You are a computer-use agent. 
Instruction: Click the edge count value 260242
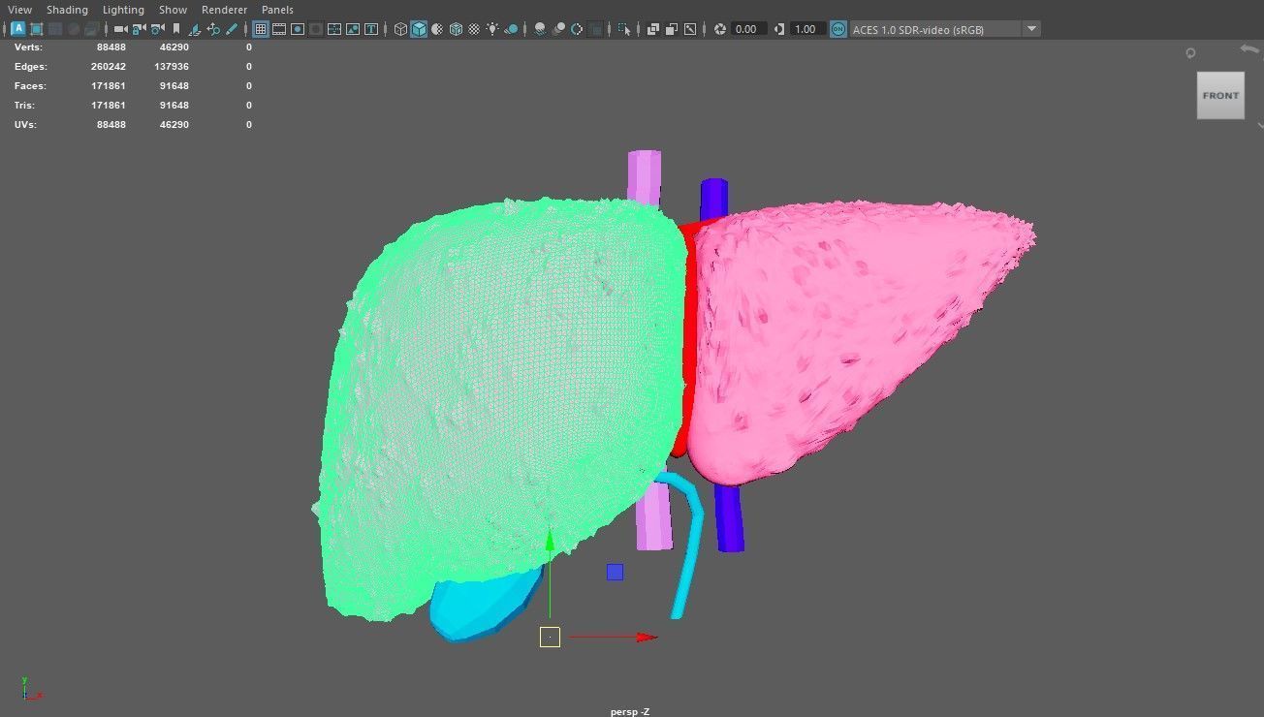click(x=108, y=67)
